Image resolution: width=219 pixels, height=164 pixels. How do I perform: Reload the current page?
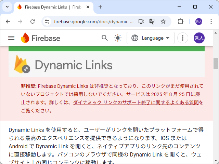pyautogui.click(x=33, y=22)
